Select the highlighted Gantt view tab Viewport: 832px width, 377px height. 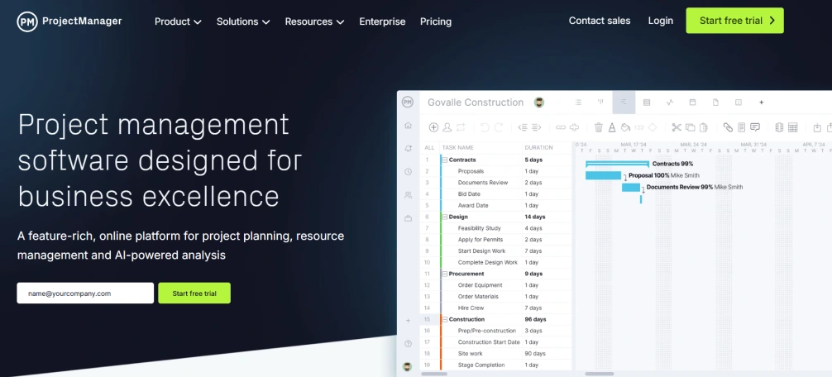[624, 103]
